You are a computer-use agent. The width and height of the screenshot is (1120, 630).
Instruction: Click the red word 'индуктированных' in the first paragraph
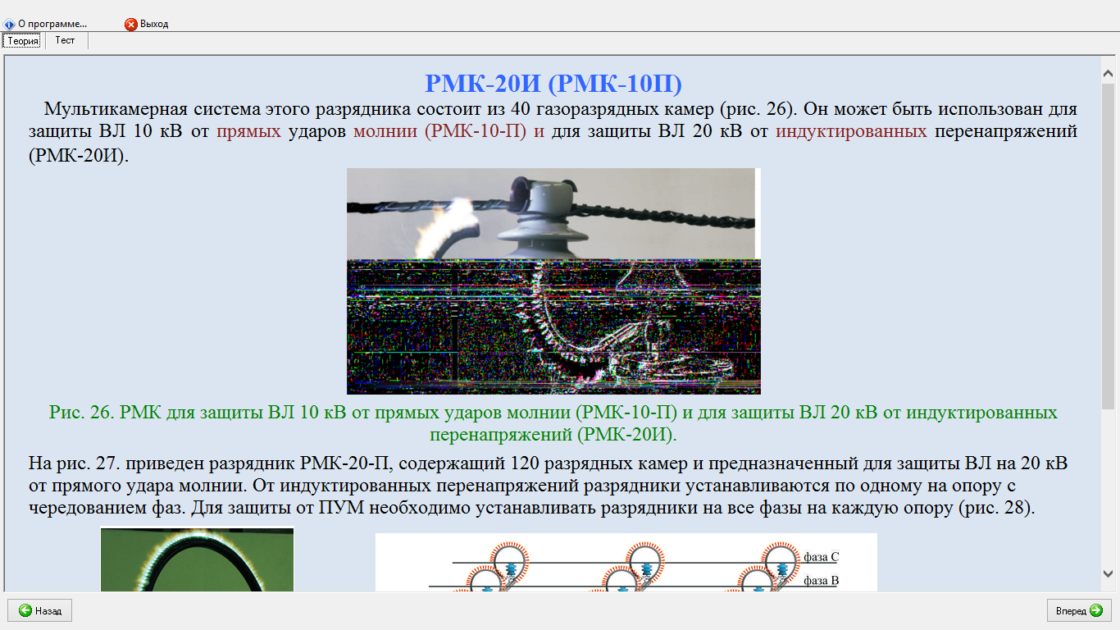(851, 131)
